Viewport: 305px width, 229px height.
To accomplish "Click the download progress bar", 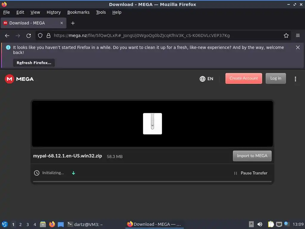I will [x=152, y=182].
